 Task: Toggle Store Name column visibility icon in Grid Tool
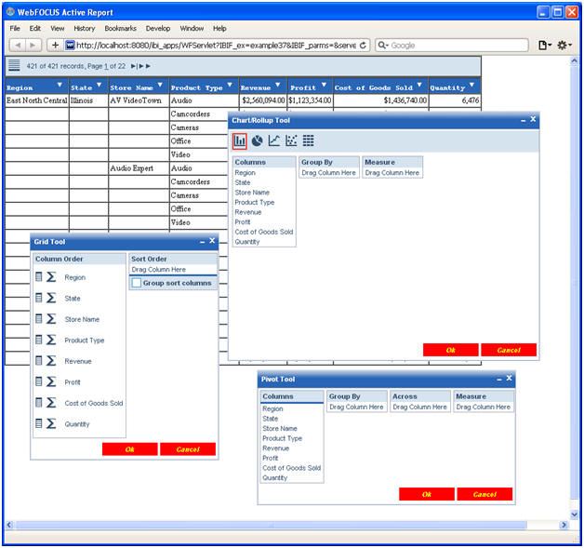point(39,318)
